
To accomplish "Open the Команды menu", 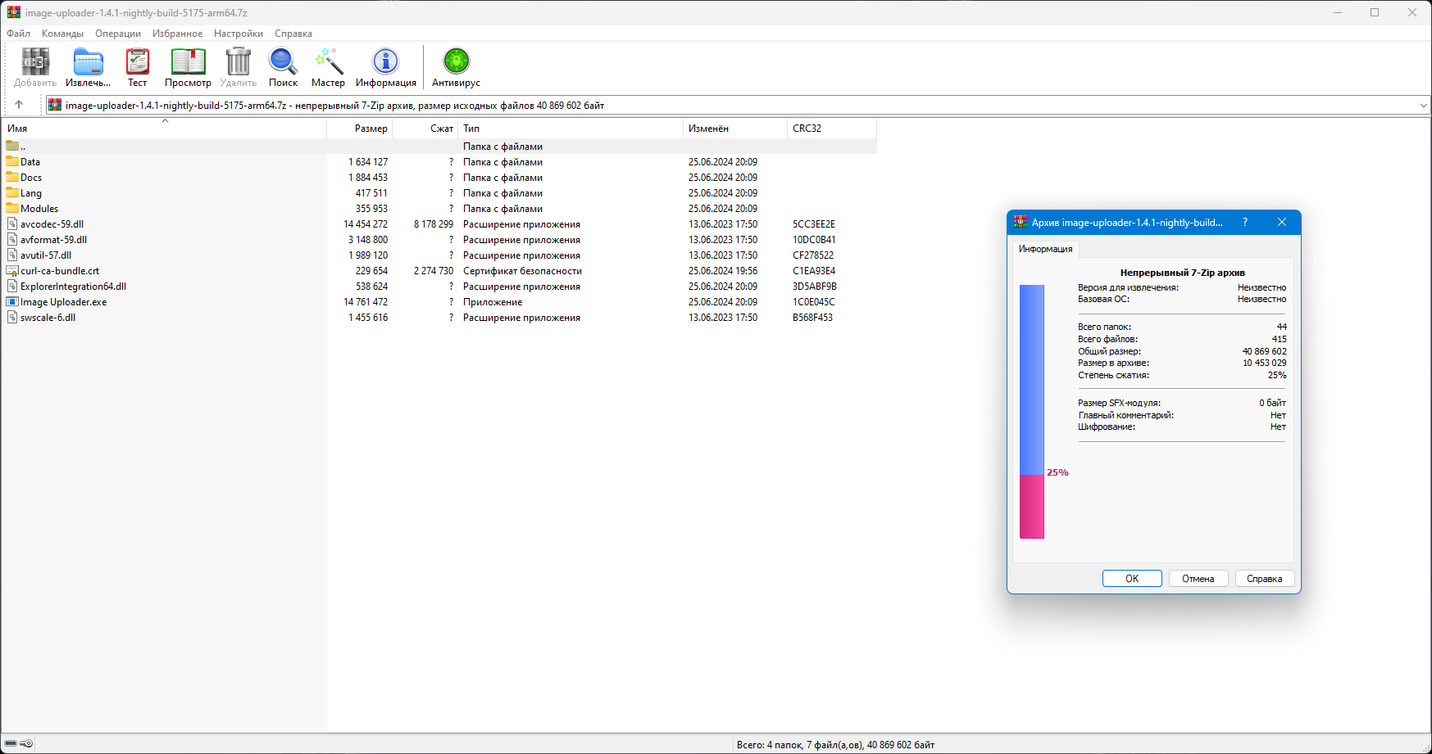I will pyautogui.click(x=62, y=34).
